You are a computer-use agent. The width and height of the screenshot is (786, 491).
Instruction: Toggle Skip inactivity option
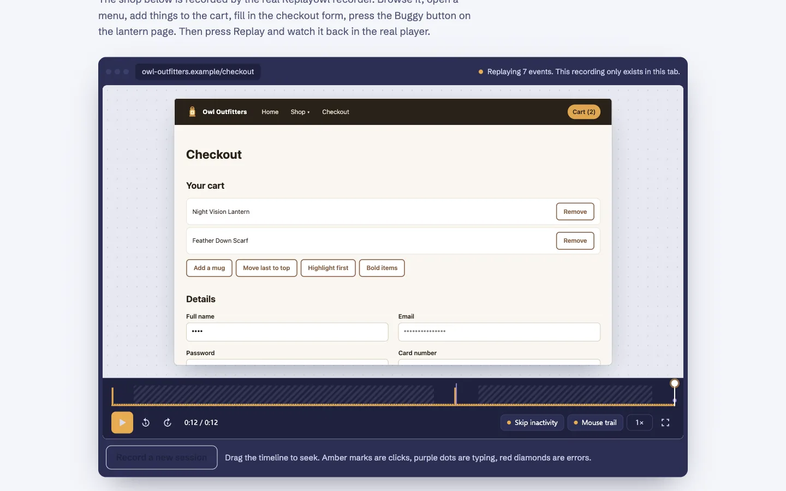532,423
